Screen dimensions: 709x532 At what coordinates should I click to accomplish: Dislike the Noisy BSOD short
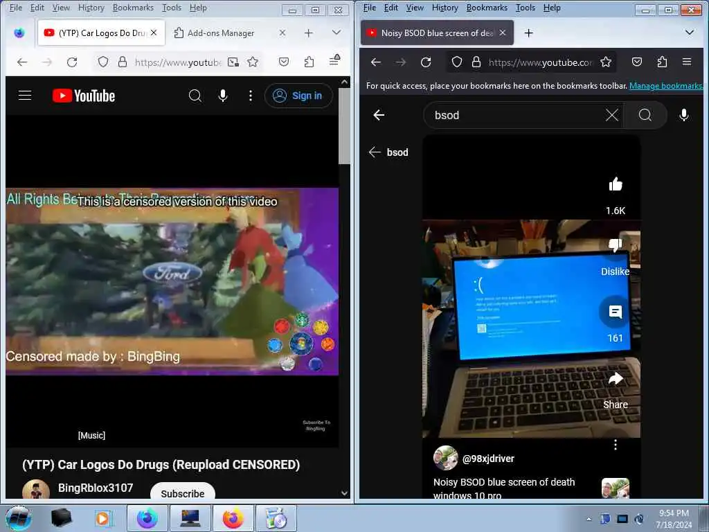[x=616, y=246]
